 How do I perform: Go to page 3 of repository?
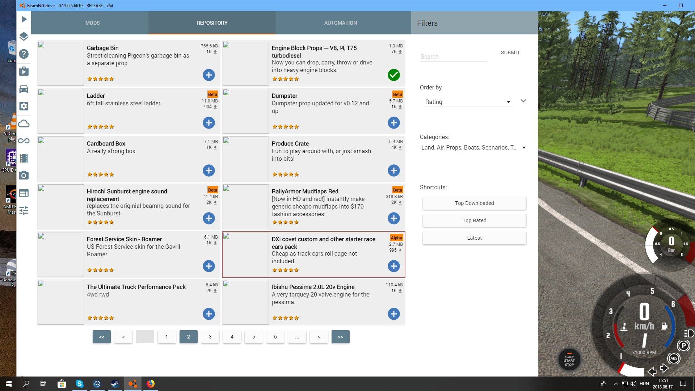(x=210, y=337)
